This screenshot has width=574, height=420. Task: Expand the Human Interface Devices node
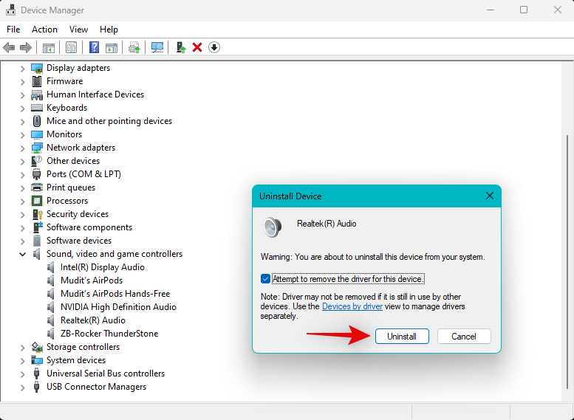22,95
